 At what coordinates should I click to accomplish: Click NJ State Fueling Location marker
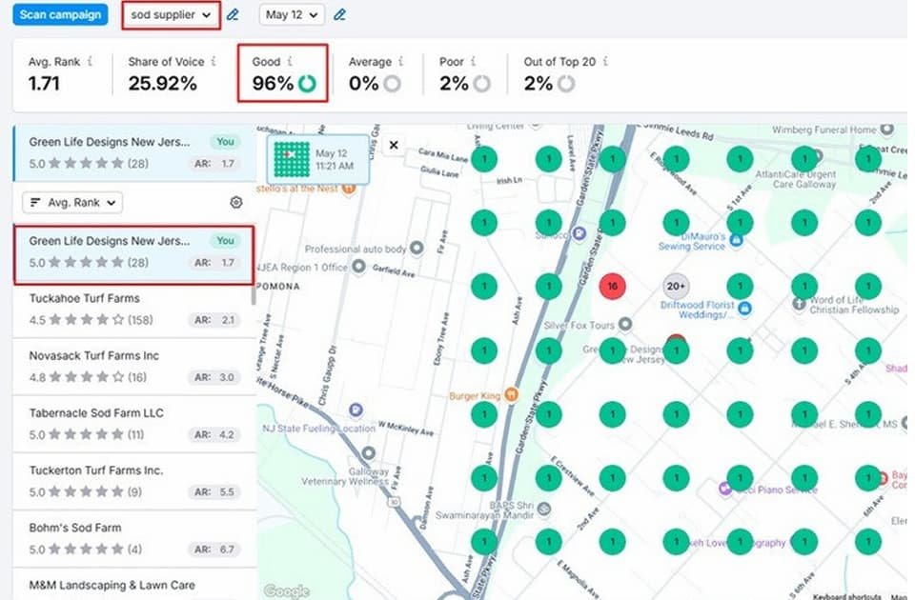pyautogui.click(x=356, y=410)
